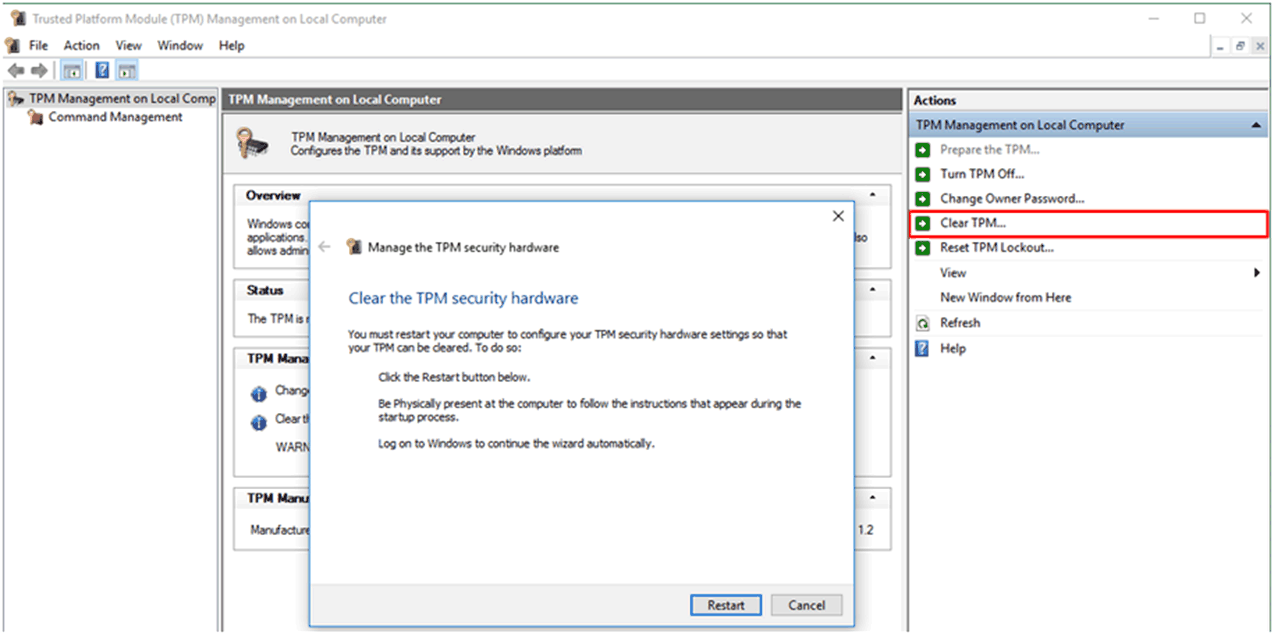
Task: Open the Action menu
Action: pyautogui.click(x=81, y=45)
